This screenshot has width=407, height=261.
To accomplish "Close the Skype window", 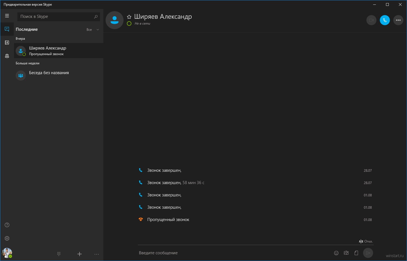I will click(400, 4).
